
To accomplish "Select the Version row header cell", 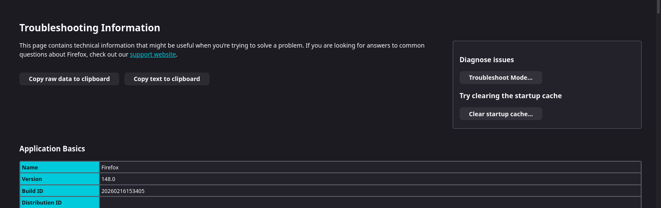I will [59, 179].
